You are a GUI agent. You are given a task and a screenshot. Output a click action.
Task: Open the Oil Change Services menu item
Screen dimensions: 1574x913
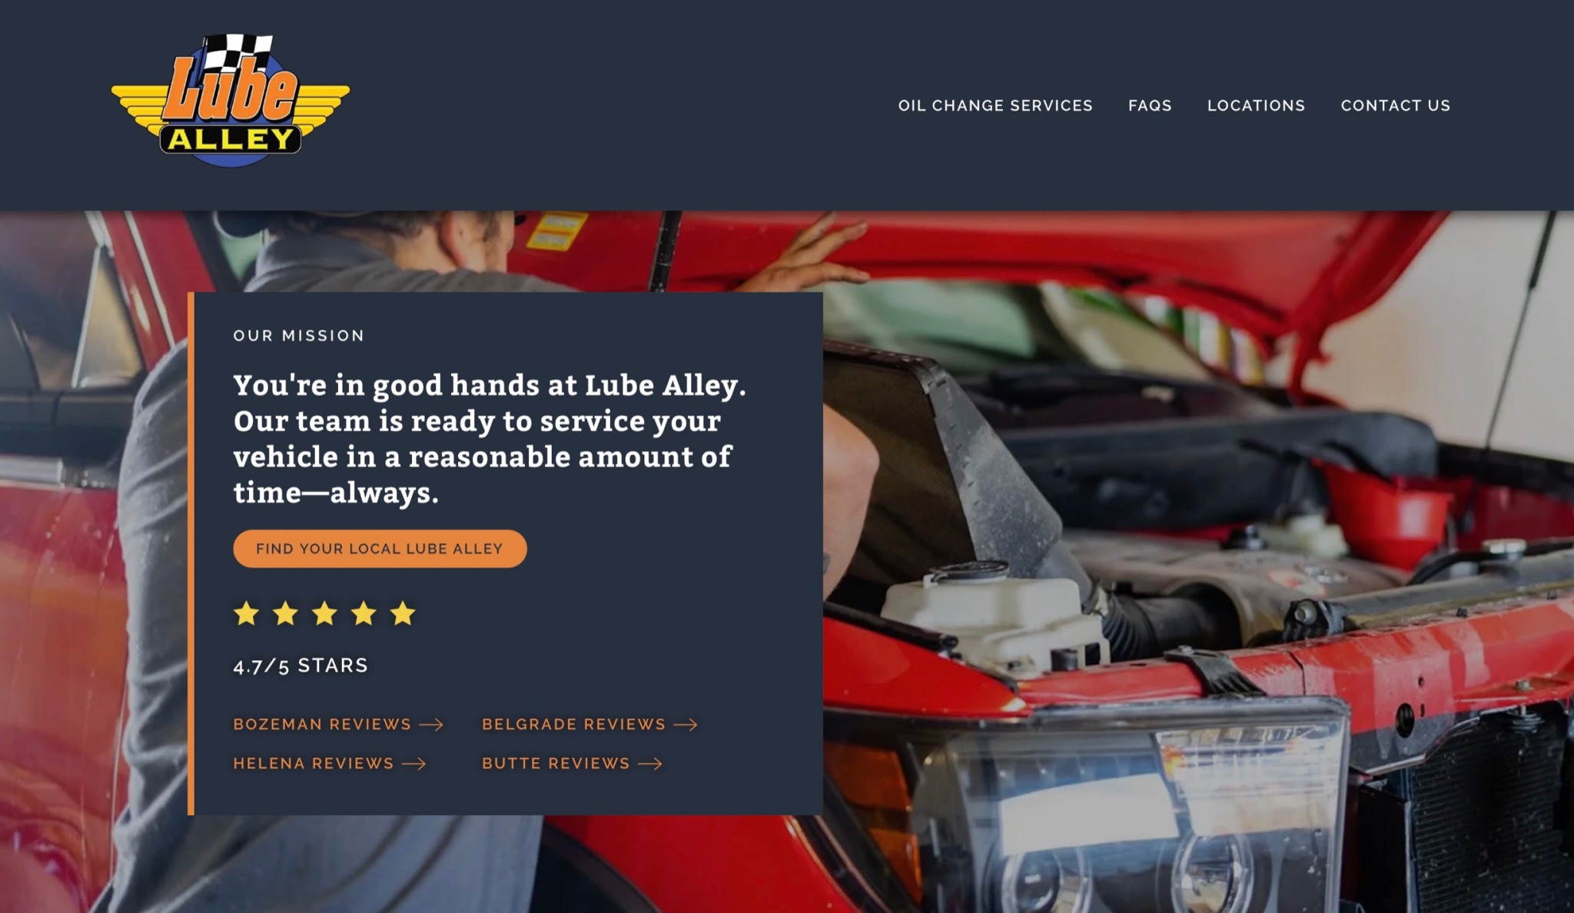coord(995,106)
